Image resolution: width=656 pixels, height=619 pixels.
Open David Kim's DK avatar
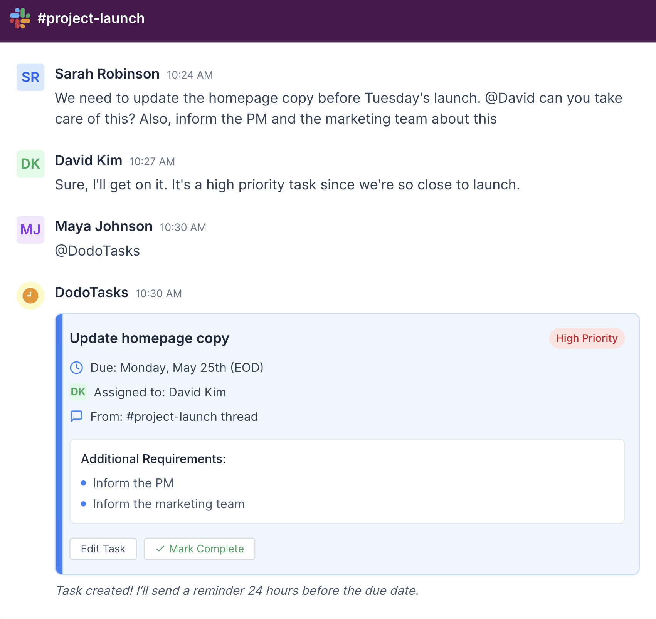[x=30, y=164]
